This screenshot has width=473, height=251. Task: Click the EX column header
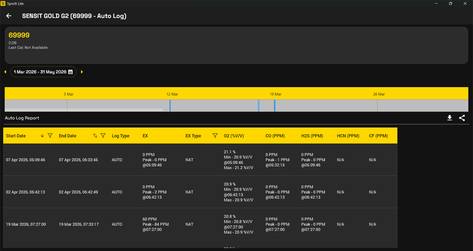(145, 136)
